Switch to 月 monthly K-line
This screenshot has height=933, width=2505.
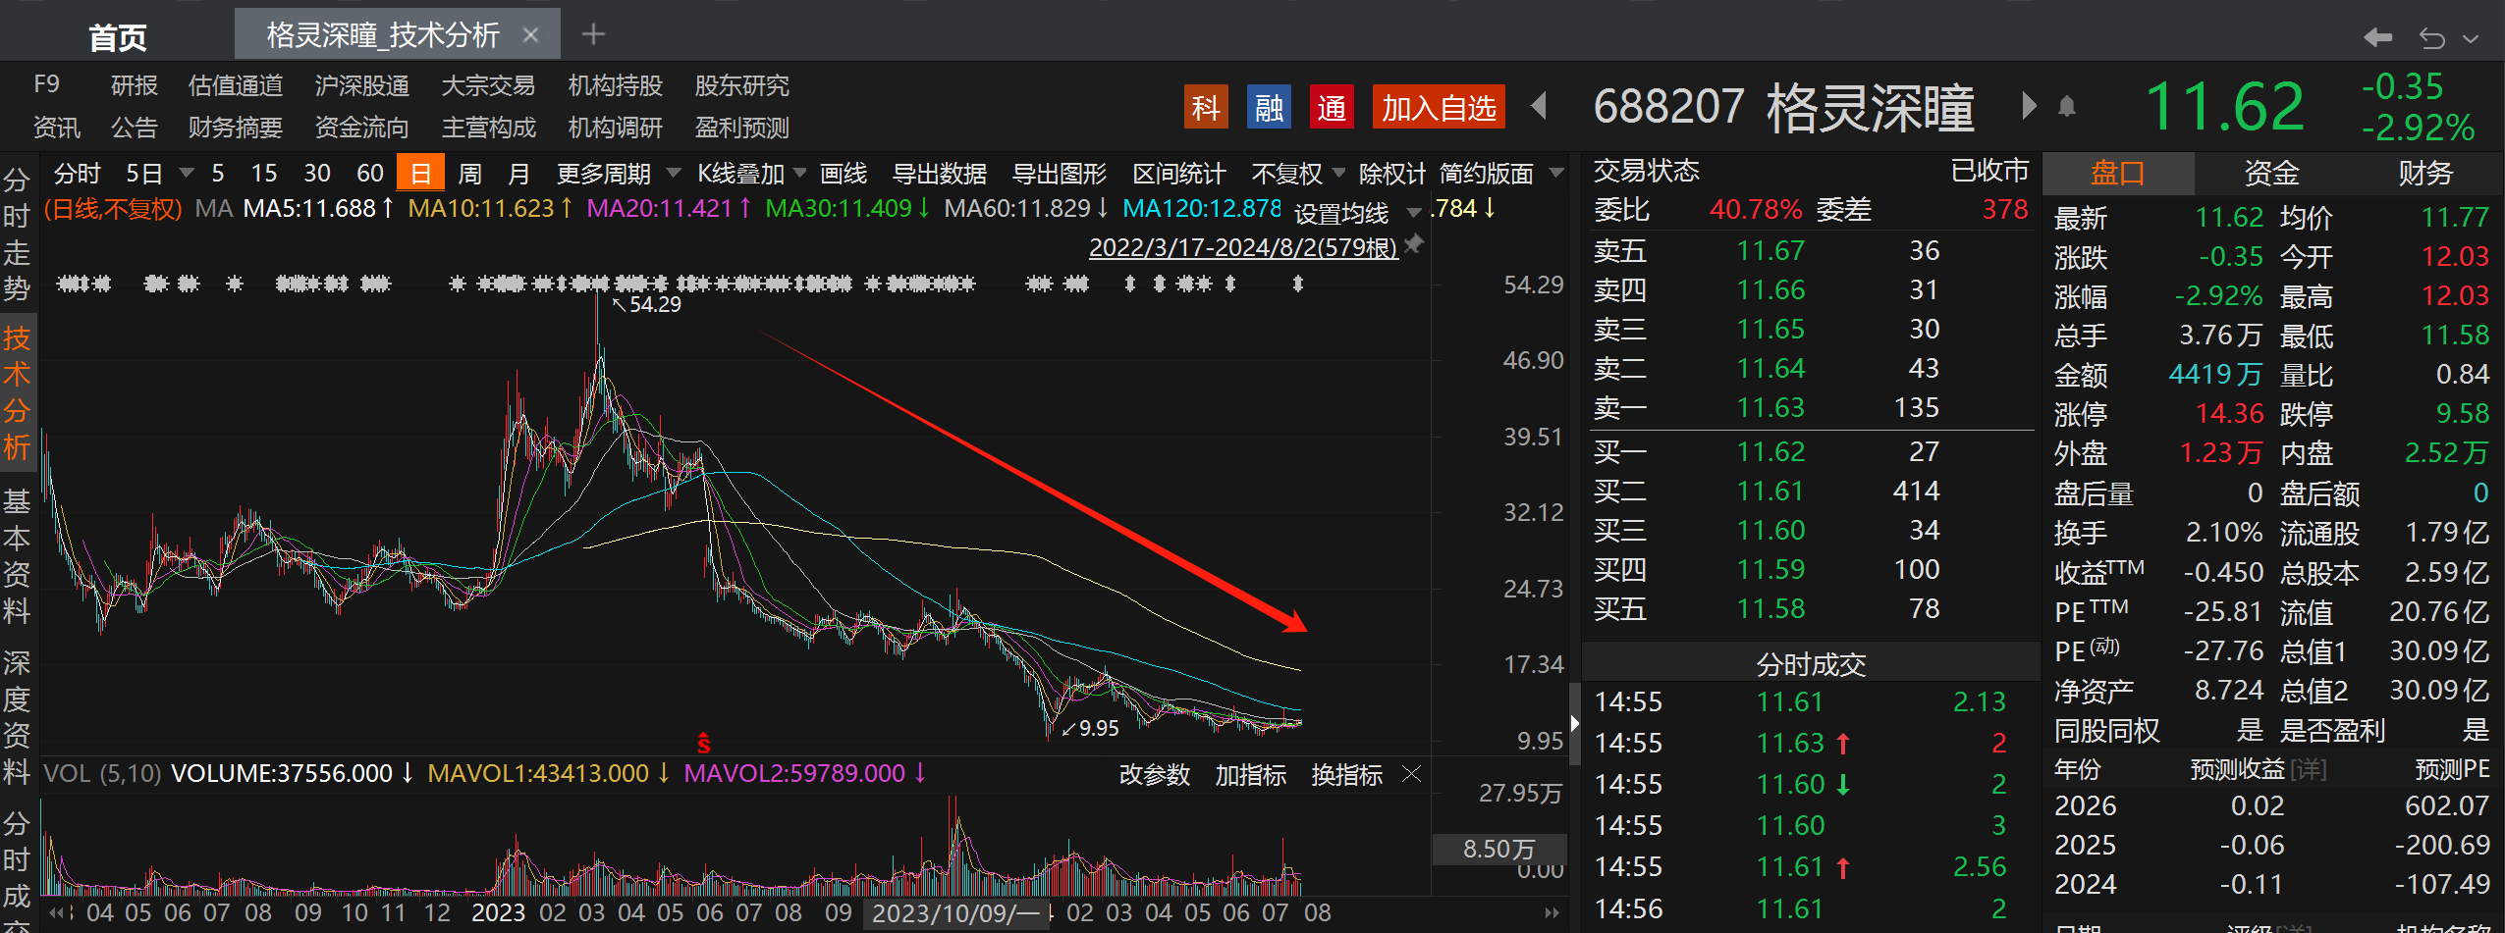coord(519,174)
